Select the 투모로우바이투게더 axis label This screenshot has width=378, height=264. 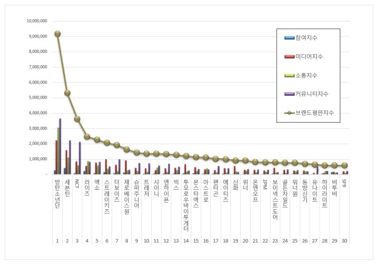186,205
